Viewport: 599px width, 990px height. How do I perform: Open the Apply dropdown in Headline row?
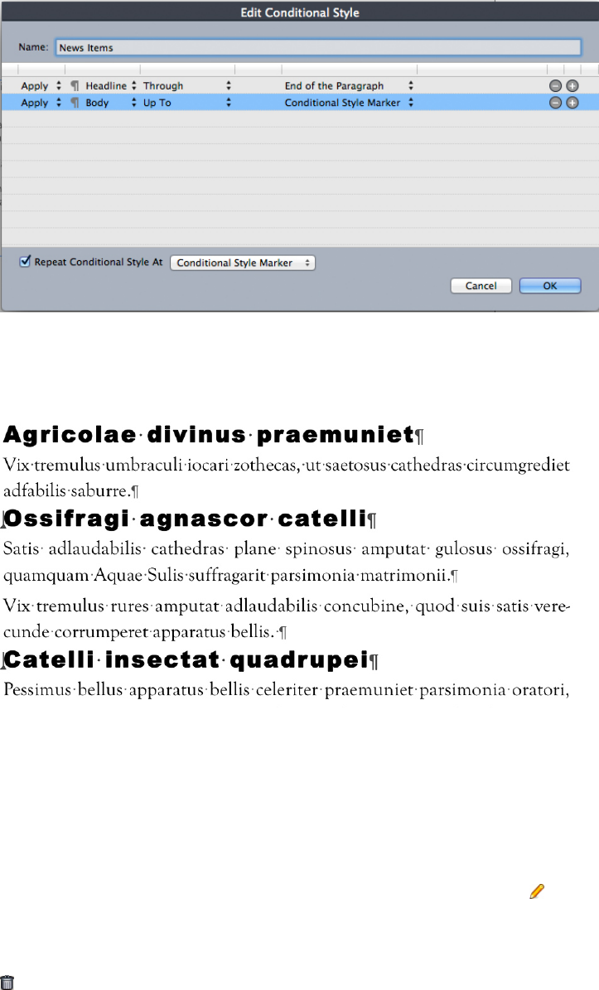point(41,86)
